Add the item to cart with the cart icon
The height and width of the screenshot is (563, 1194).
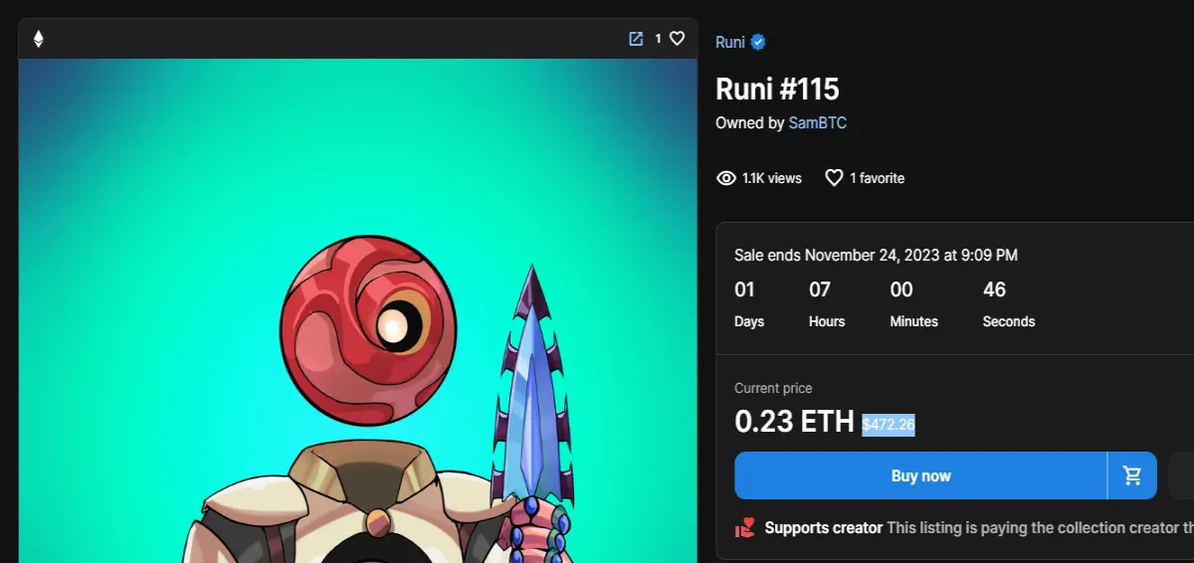(x=1132, y=475)
